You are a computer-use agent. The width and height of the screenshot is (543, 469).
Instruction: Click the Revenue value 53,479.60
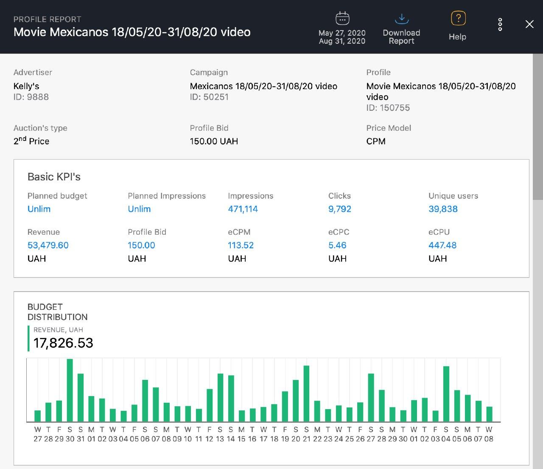[x=48, y=245]
